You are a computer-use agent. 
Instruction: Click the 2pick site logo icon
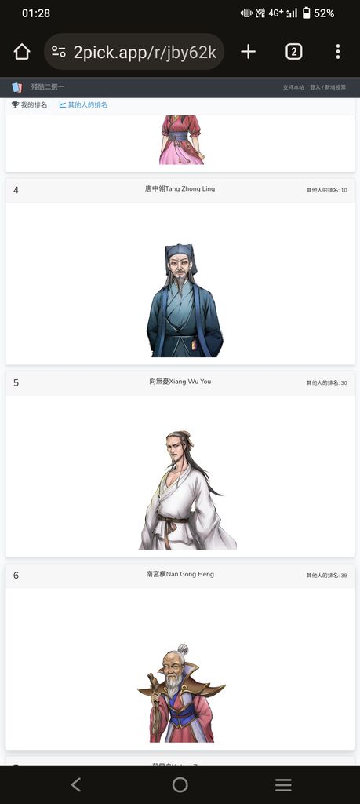click(17, 87)
